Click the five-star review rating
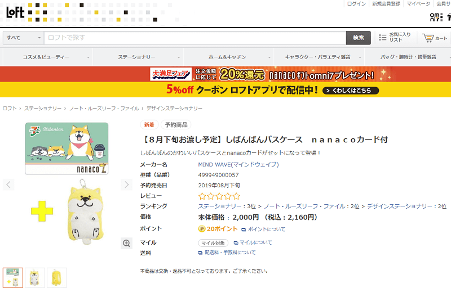The image size is (451, 297). click(219, 196)
